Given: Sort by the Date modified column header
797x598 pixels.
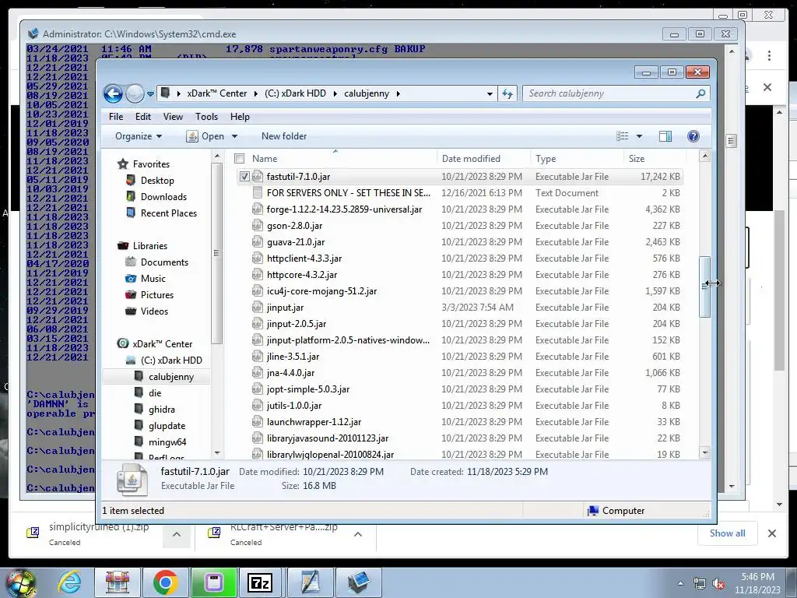Looking at the screenshot, I should click(483, 159).
